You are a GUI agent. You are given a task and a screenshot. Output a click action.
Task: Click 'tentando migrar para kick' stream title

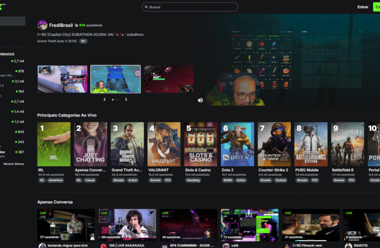[x=68, y=245]
